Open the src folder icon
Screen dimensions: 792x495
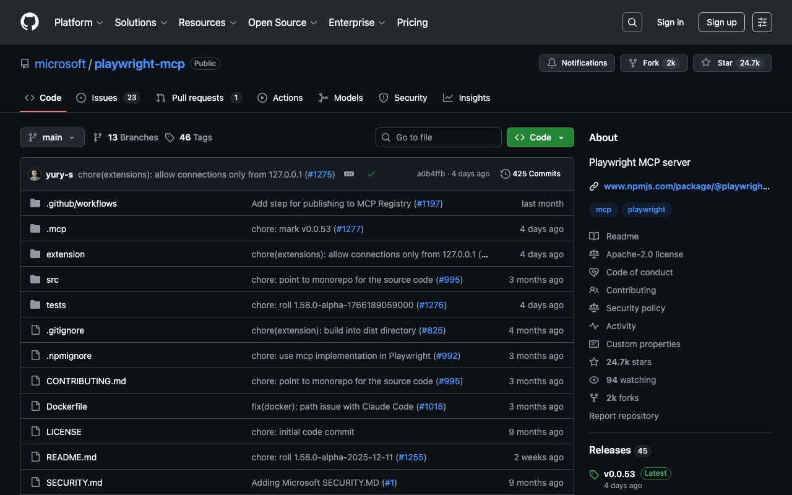[x=35, y=280]
